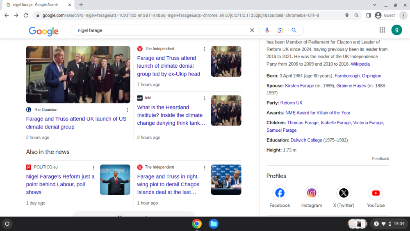Go back to the previous page
The width and height of the screenshot is (410, 231).
pos(7,16)
